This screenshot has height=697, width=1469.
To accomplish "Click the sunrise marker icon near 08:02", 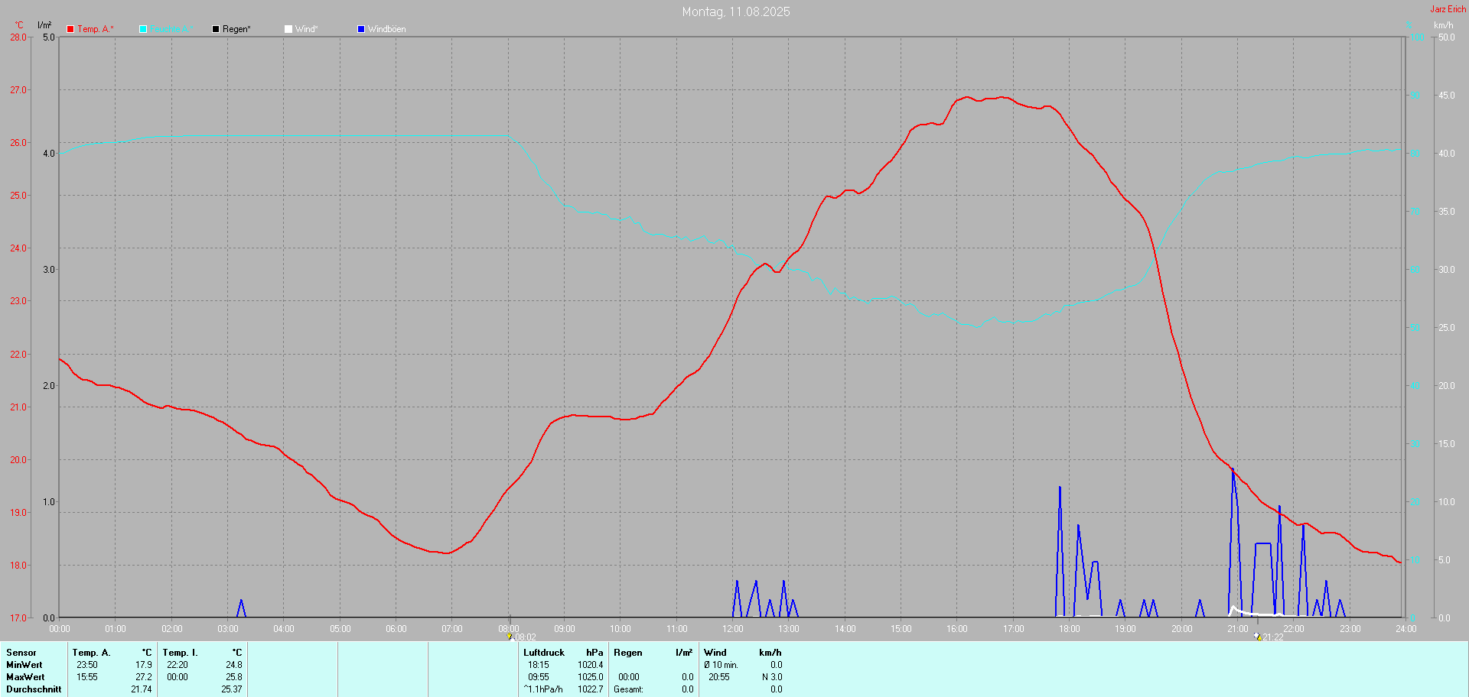I will click(510, 636).
